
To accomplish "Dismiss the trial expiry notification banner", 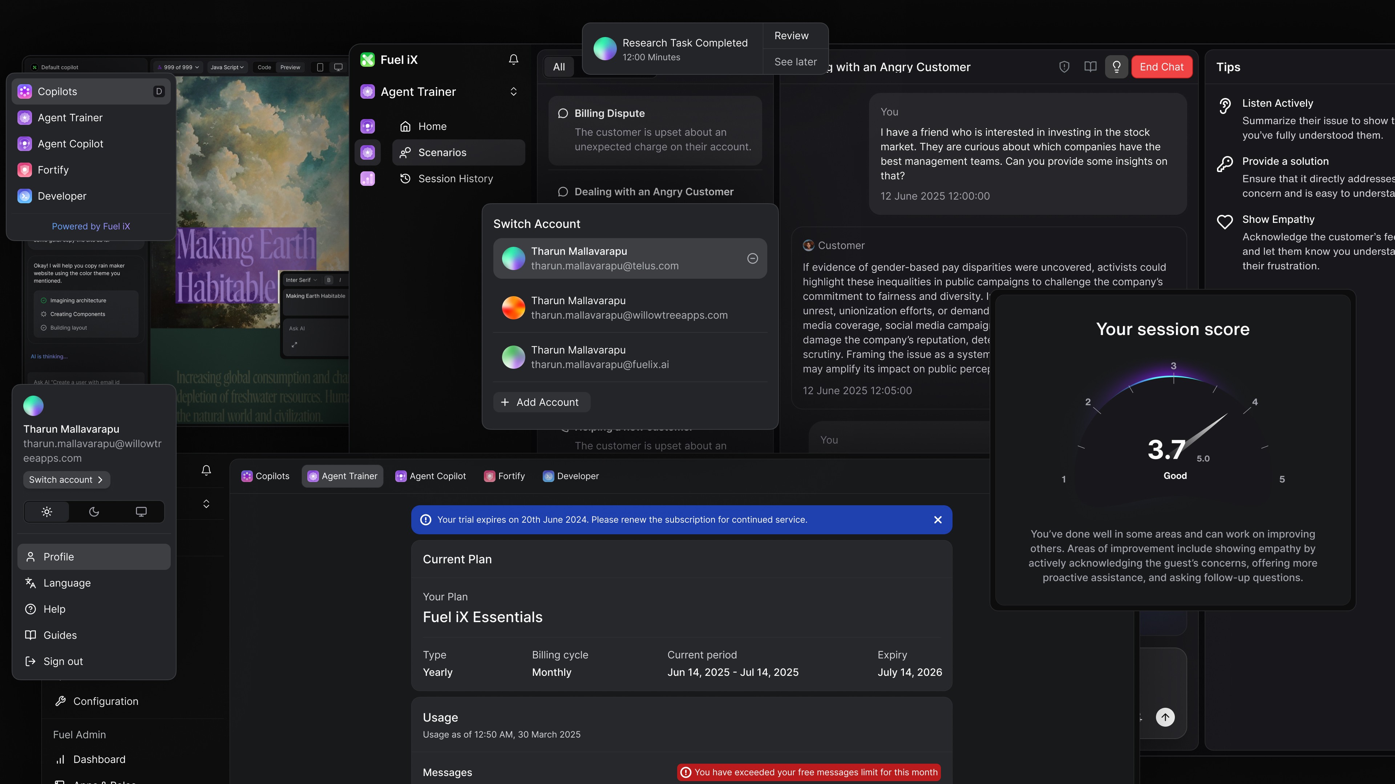I will (x=937, y=519).
